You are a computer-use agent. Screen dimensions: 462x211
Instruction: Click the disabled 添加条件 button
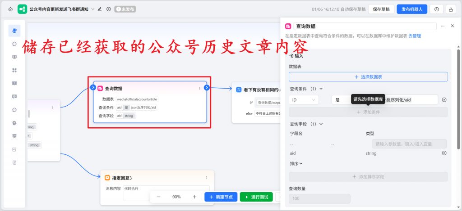click(x=368, y=112)
